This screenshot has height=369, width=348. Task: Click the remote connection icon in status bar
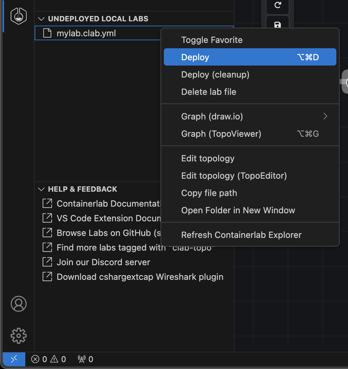pyautogui.click(x=14, y=359)
